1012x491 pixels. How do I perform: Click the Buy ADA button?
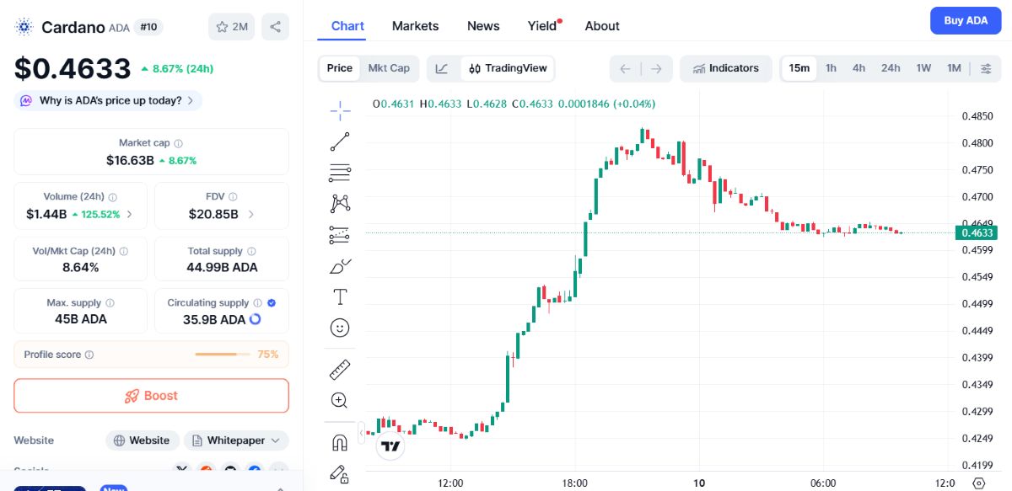tap(966, 20)
